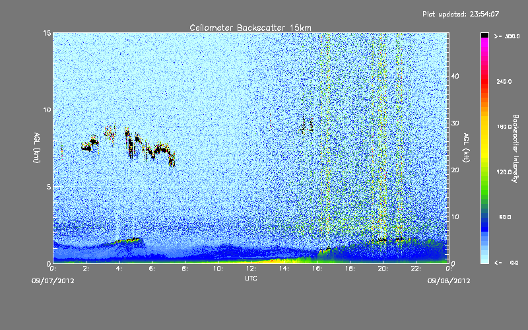Click the '10' tick label on km axis

(47, 110)
